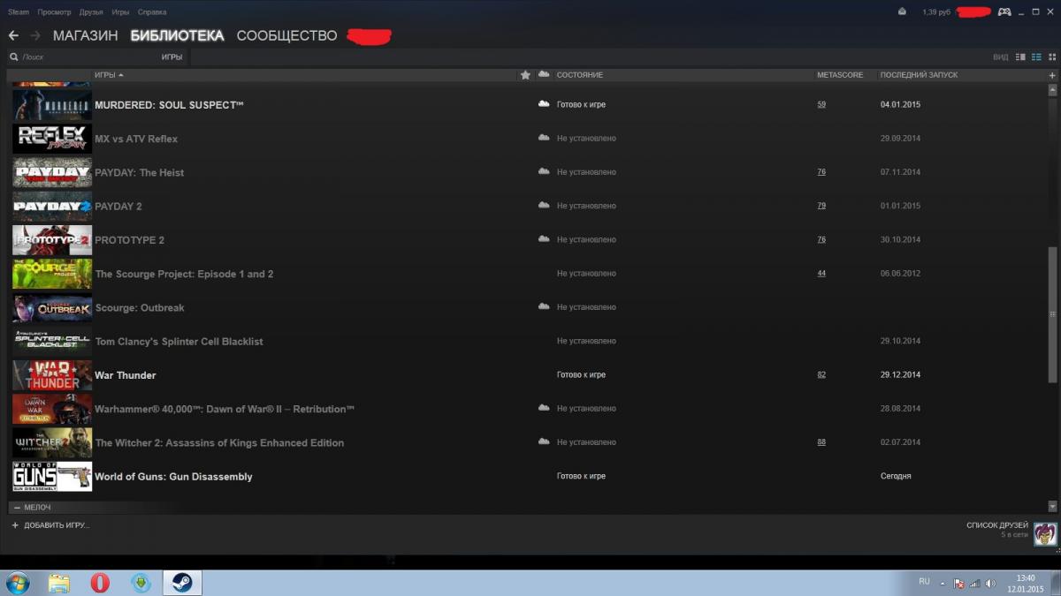Open the green arrow downloader taskbar icon
This screenshot has width=1061, height=596.
pyautogui.click(x=141, y=583)
